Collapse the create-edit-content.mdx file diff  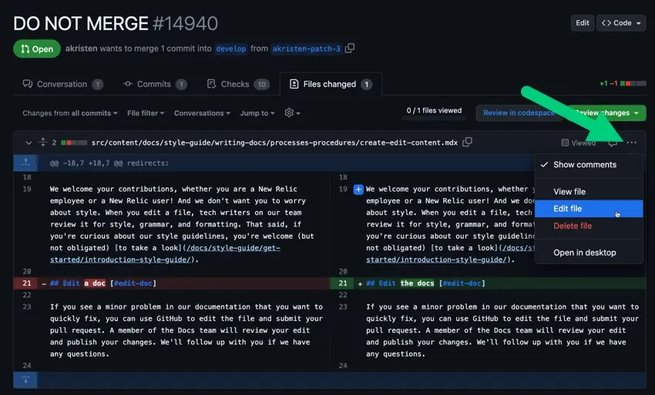29,142
